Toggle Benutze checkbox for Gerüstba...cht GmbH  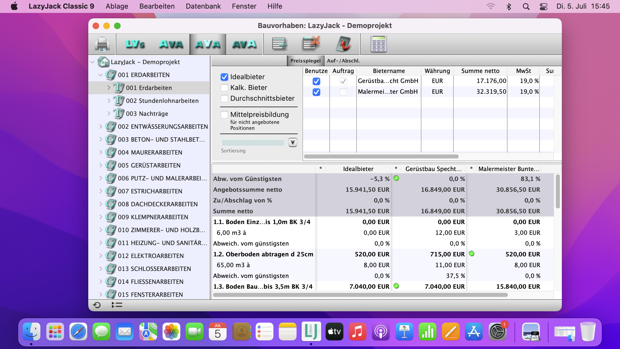click(x=316, y=81)
